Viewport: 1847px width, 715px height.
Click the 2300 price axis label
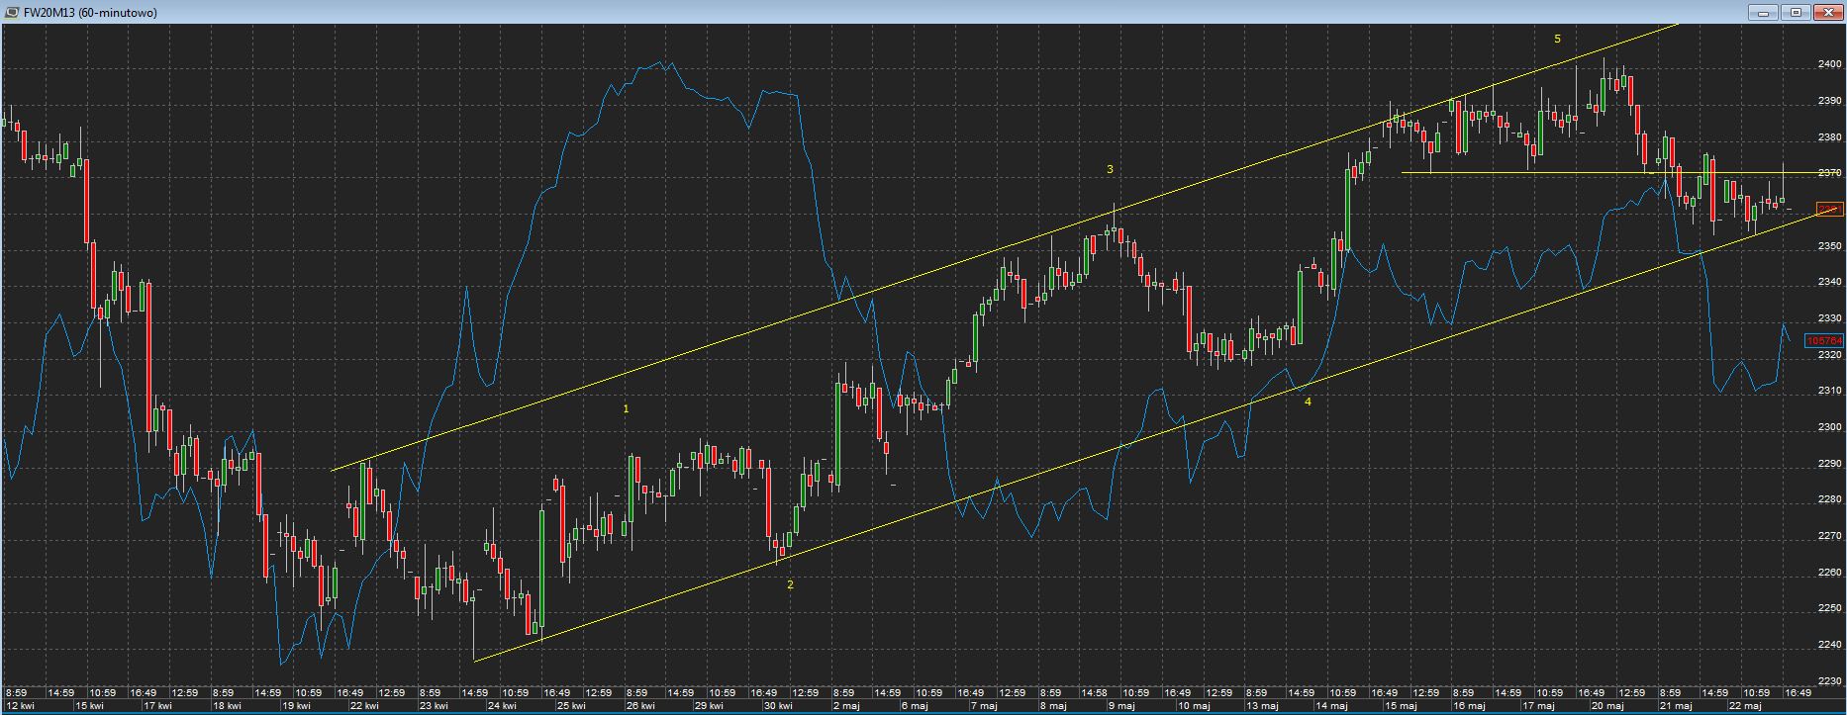point(1830,427)
